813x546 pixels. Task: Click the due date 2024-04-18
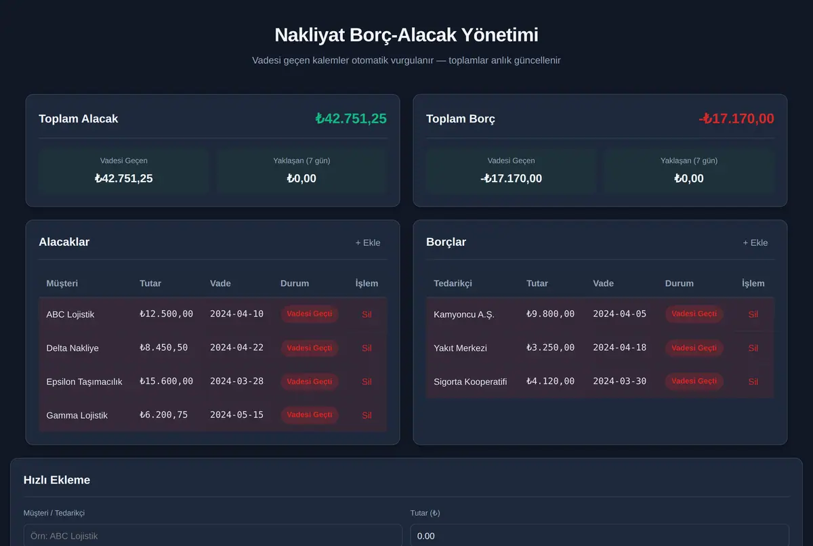(620, 348)
